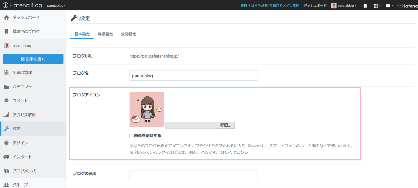Screen dimensions: 418x188
Task: Click the people icon beside グループ
Action: [6, 185]
